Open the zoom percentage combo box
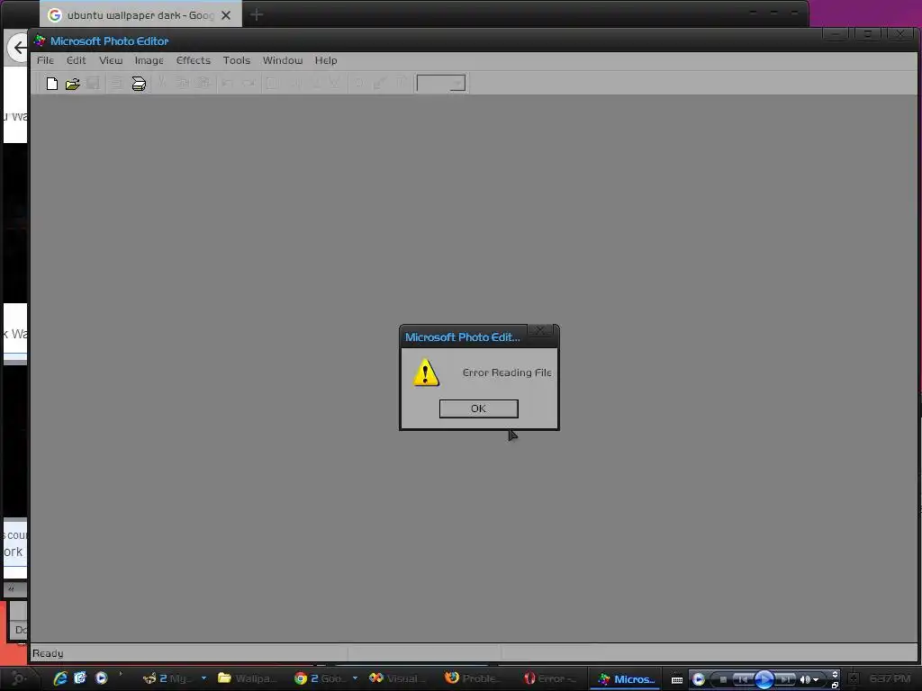 click(x=441, y=84)
